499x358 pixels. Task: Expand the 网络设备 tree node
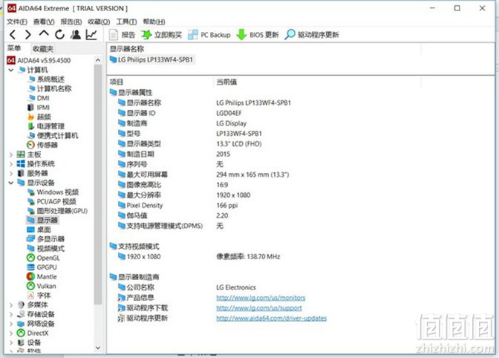tap(11, 324)
